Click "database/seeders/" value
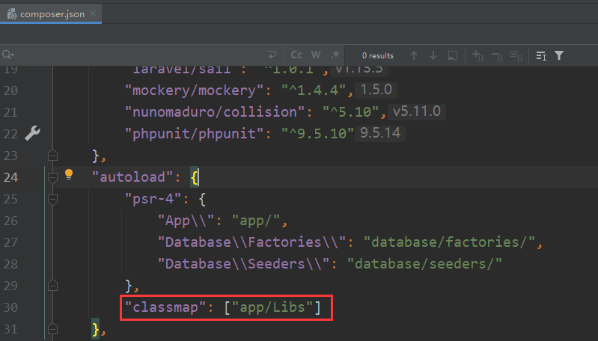 425,264
